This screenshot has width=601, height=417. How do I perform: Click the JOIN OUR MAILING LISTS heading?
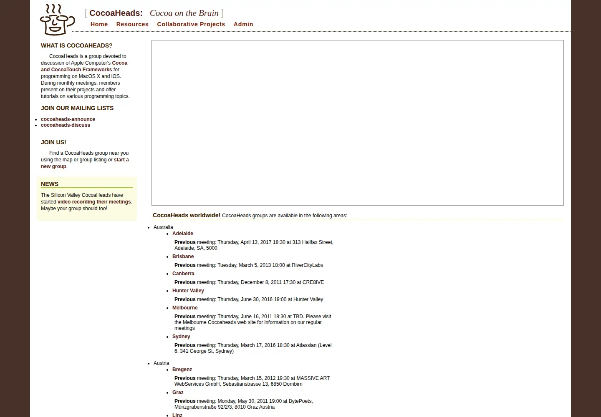(77, 108)
